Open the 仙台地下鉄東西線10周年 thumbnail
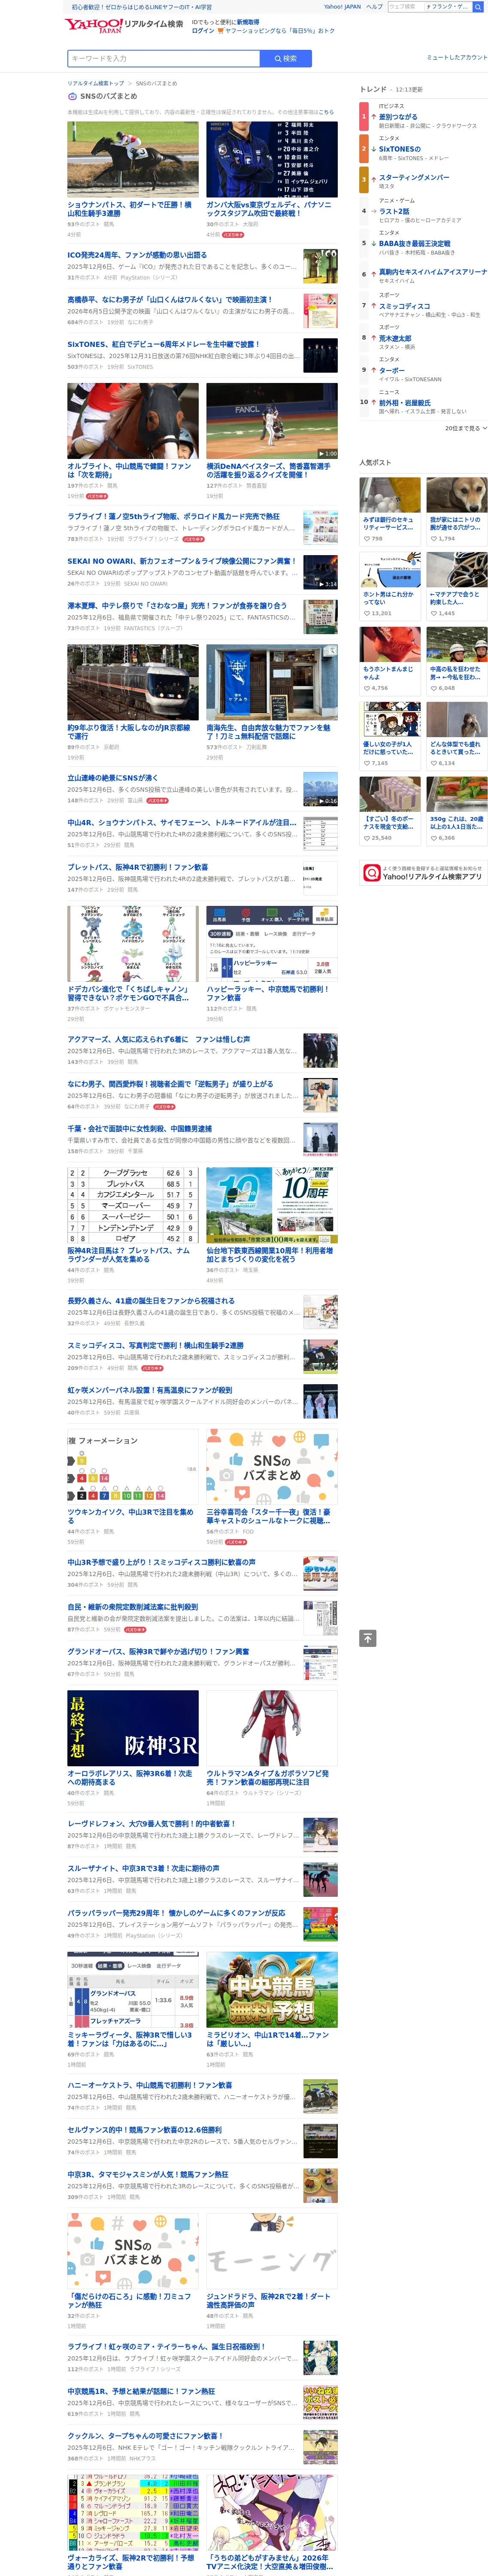This screenshot has height=2576, width=488. pos(272,1205)
